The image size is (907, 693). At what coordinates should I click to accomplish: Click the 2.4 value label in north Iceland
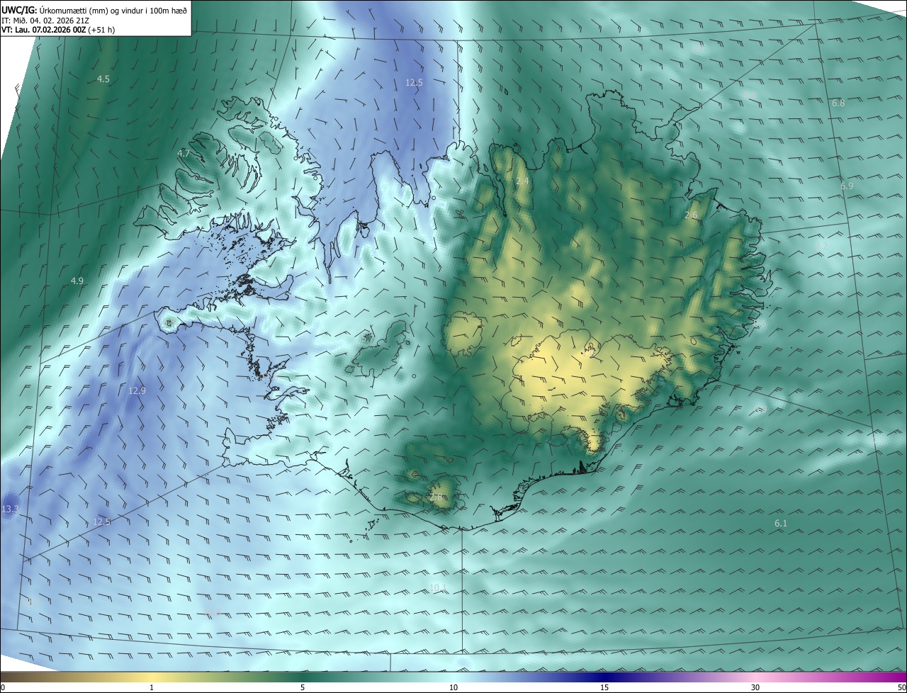pos(522,181)
